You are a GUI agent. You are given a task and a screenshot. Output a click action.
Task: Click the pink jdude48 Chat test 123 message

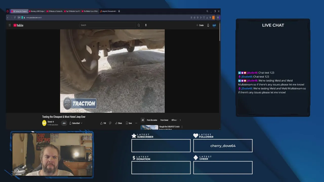click(256, 73)
